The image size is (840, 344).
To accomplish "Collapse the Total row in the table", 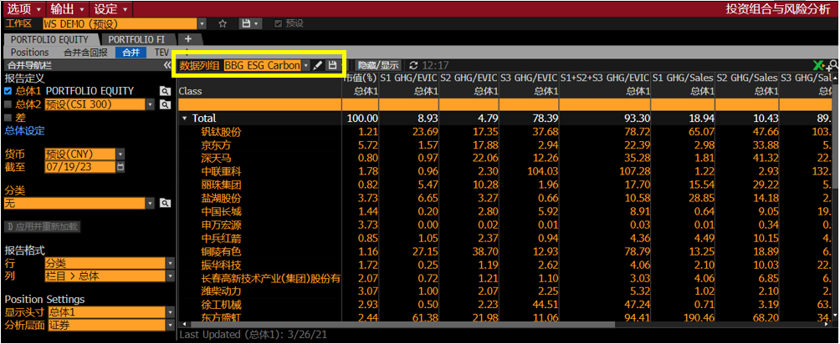I will tap(184, 119).
